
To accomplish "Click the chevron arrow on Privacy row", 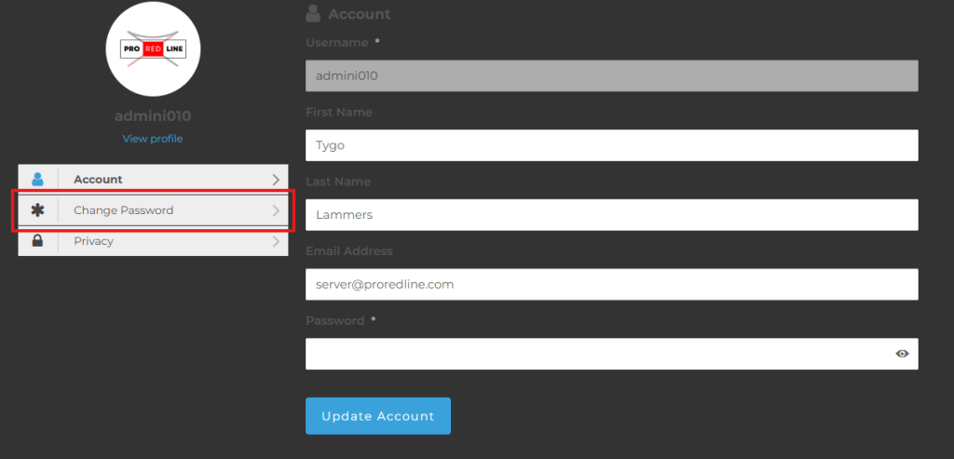I will click(276, 241).
